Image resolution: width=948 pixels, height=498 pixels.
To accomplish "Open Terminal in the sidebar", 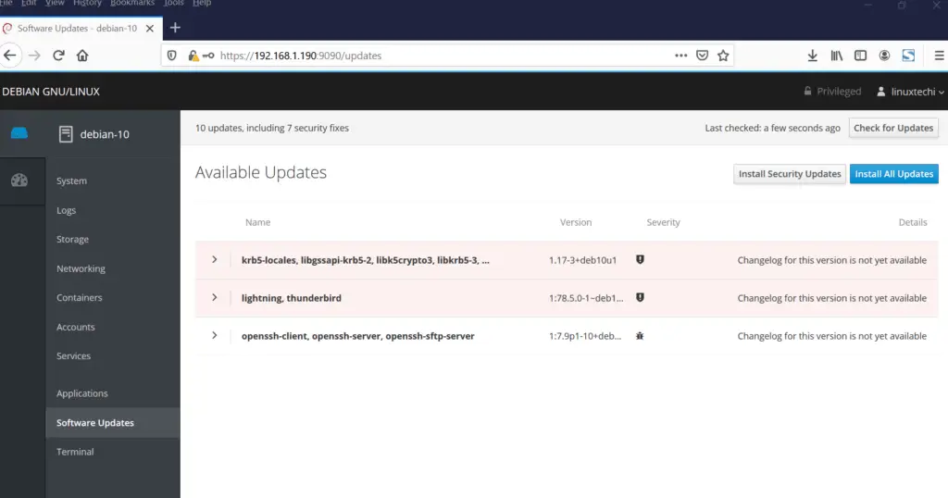I will click(x=75, y=452).
